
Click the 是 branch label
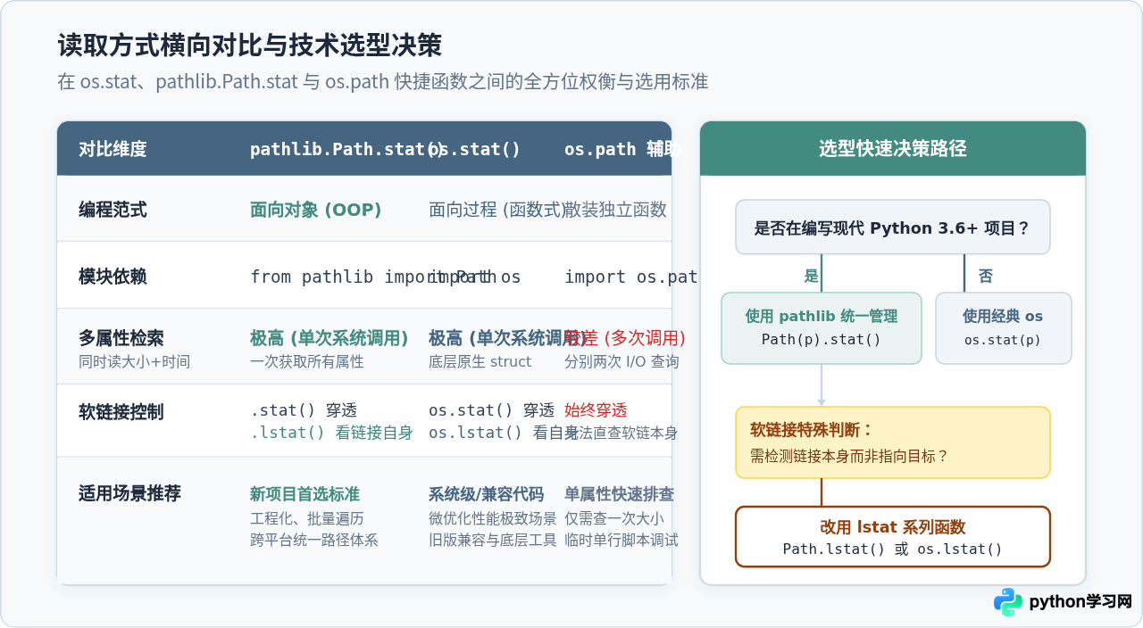pyautogui.click(x=811, y=277)
